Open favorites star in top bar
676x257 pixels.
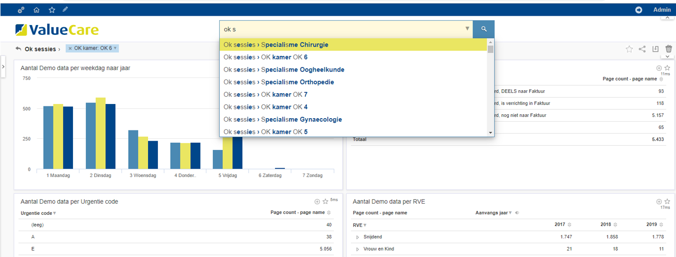click(x=51, y=10)
